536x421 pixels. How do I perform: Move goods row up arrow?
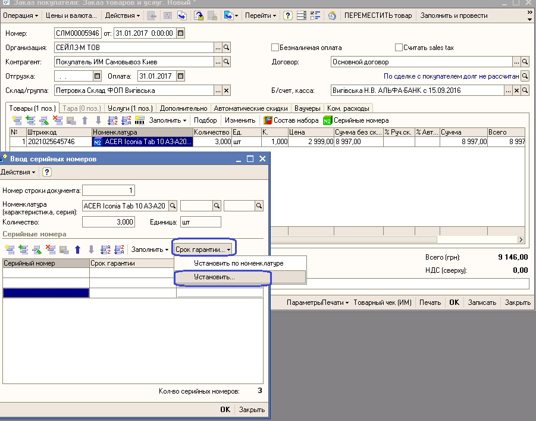(x=85, y=120)
